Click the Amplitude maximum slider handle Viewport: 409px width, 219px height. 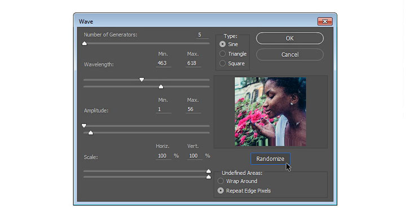pyautogui.click(x=90, y=133)
